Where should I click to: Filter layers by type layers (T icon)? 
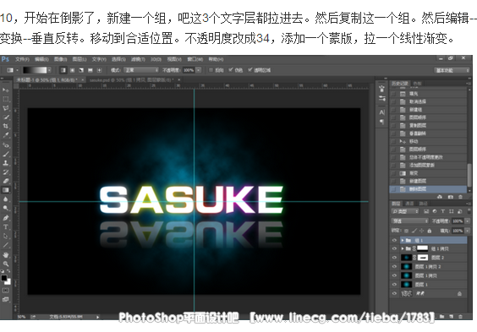[x=442, y=211]
